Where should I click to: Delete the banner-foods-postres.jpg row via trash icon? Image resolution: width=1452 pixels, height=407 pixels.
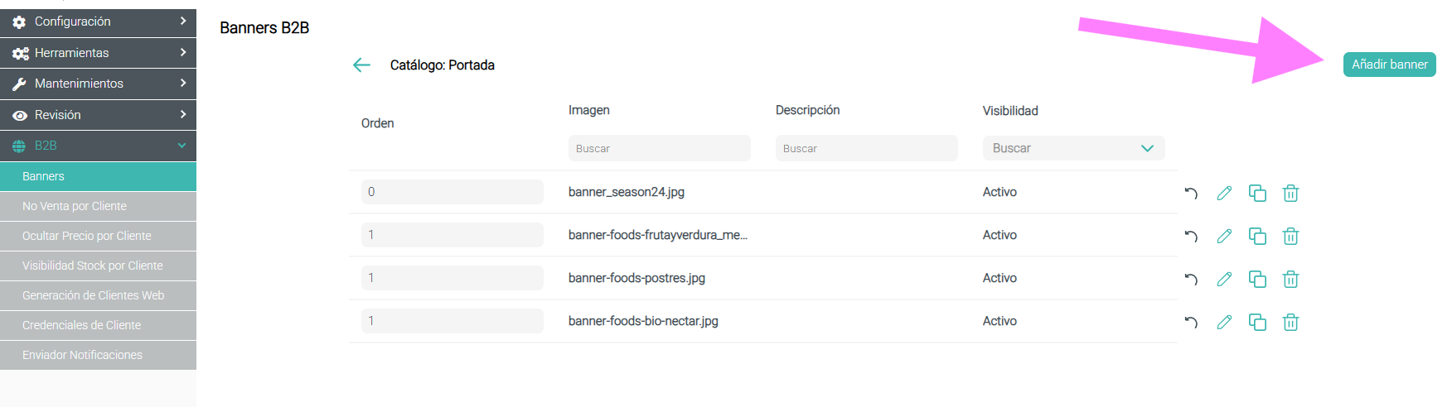pyautogui.click(x=1290, y=280)
